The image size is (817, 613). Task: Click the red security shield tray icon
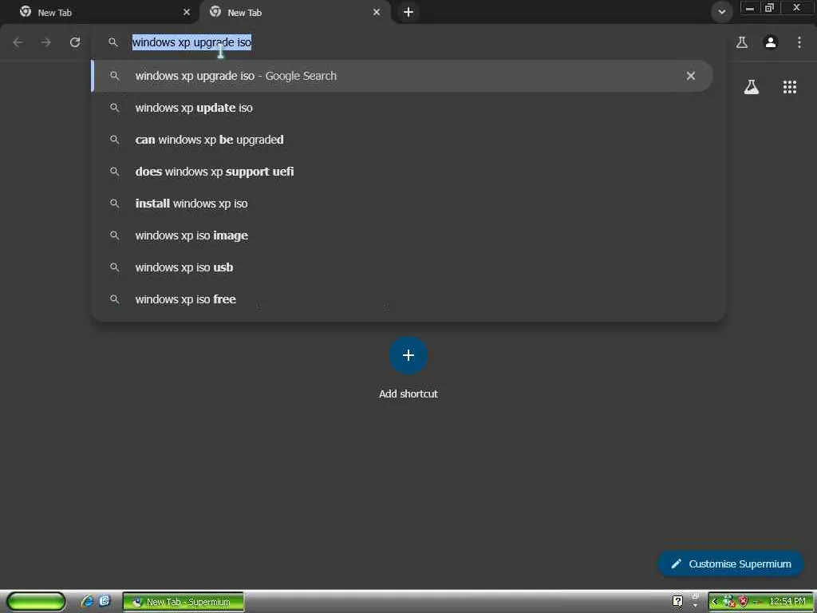point(743,602)
